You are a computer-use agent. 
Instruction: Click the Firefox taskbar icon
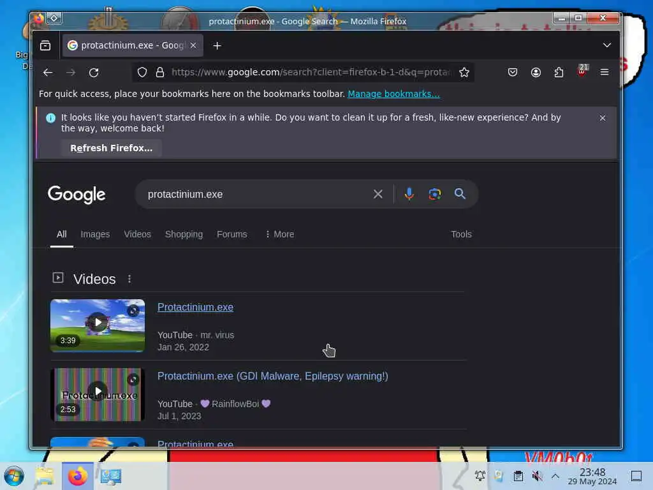(x=77, y=476)
